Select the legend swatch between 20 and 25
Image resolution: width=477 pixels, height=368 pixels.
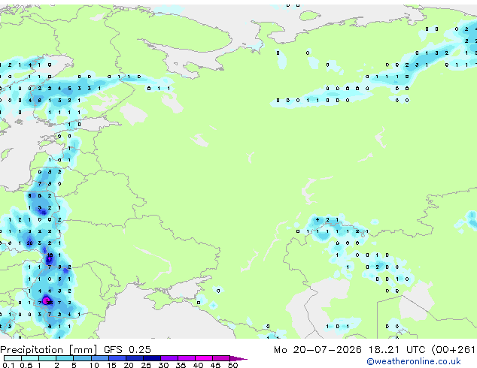pos(135,358)
